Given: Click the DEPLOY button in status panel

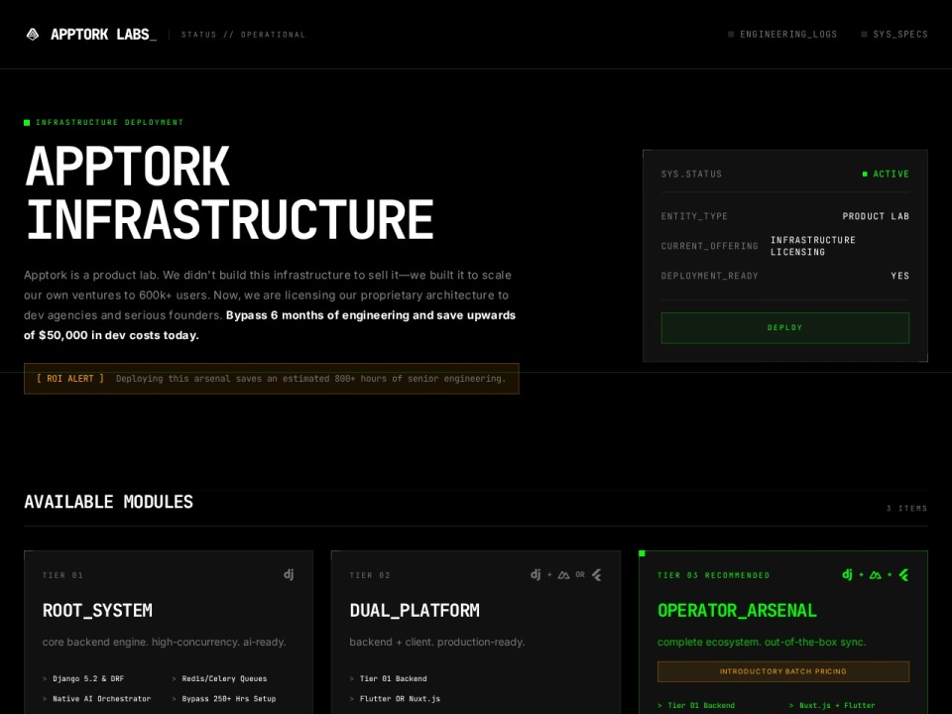Looking at the screenshot, I should click(785, 328).
